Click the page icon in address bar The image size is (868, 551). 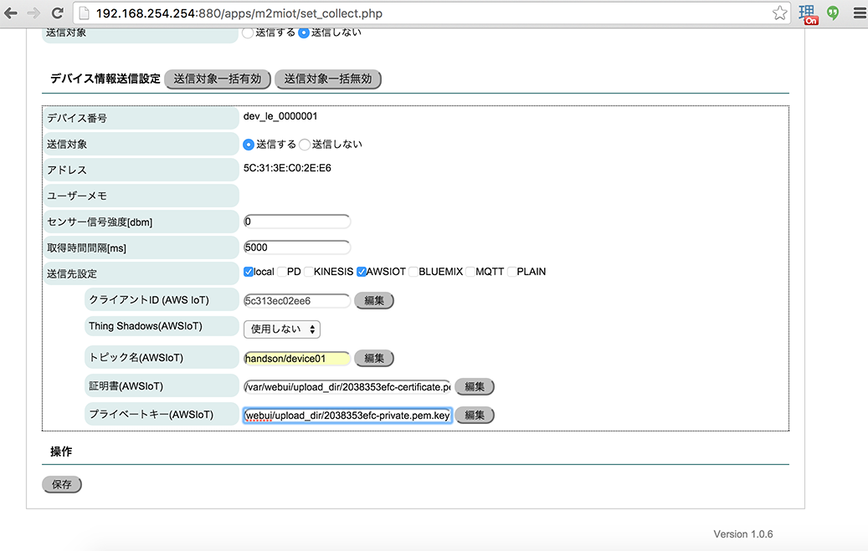coord(83,13)
